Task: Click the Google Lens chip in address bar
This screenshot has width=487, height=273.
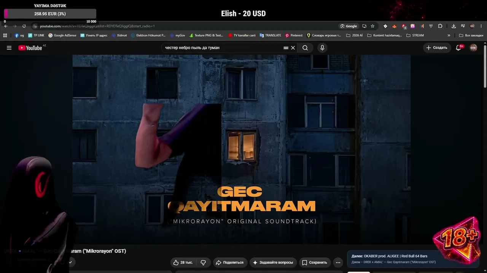Action: [x=349, y=26]
